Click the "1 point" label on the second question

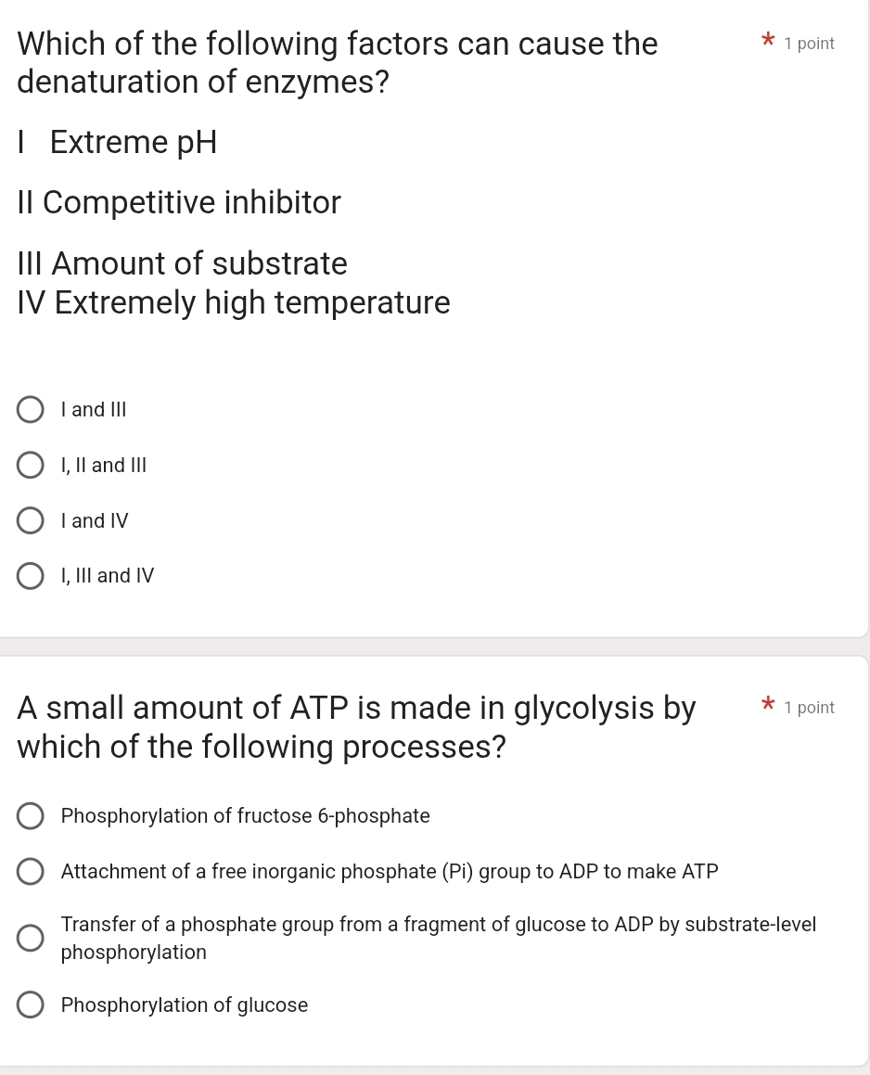tap(810, 707)
